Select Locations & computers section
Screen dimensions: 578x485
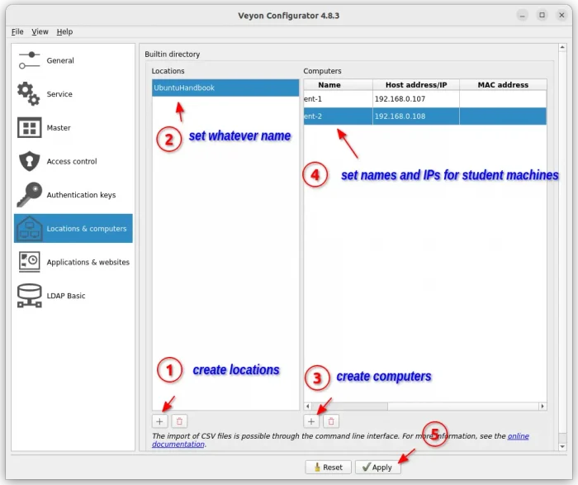click(86, 229)
